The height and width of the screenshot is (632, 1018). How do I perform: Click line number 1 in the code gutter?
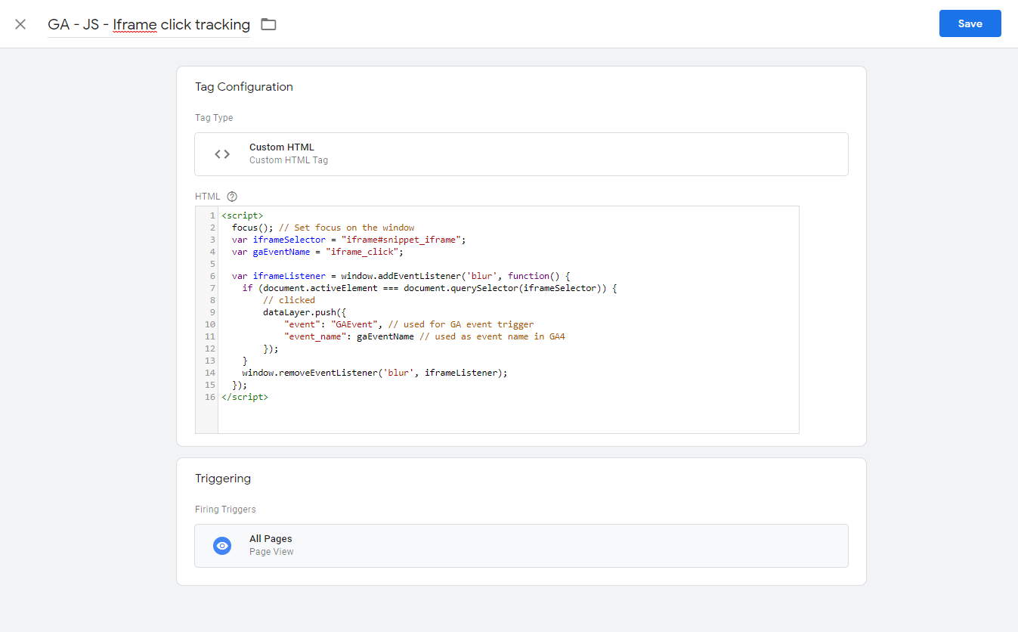coord(210,215)
